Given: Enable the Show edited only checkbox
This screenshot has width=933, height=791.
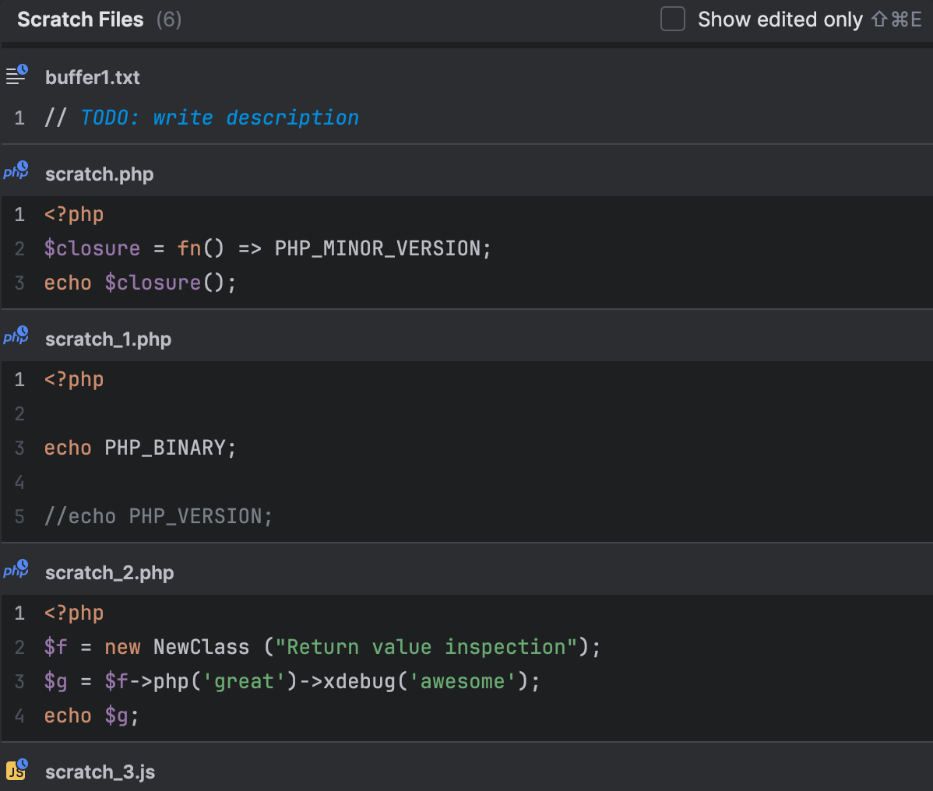Looking at the screenshot, I should (673, 19).
